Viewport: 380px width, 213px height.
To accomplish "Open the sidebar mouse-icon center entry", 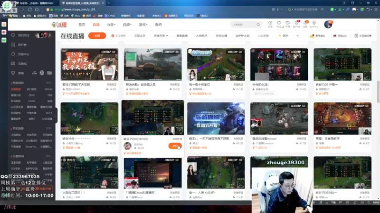I will pos(20,54).
